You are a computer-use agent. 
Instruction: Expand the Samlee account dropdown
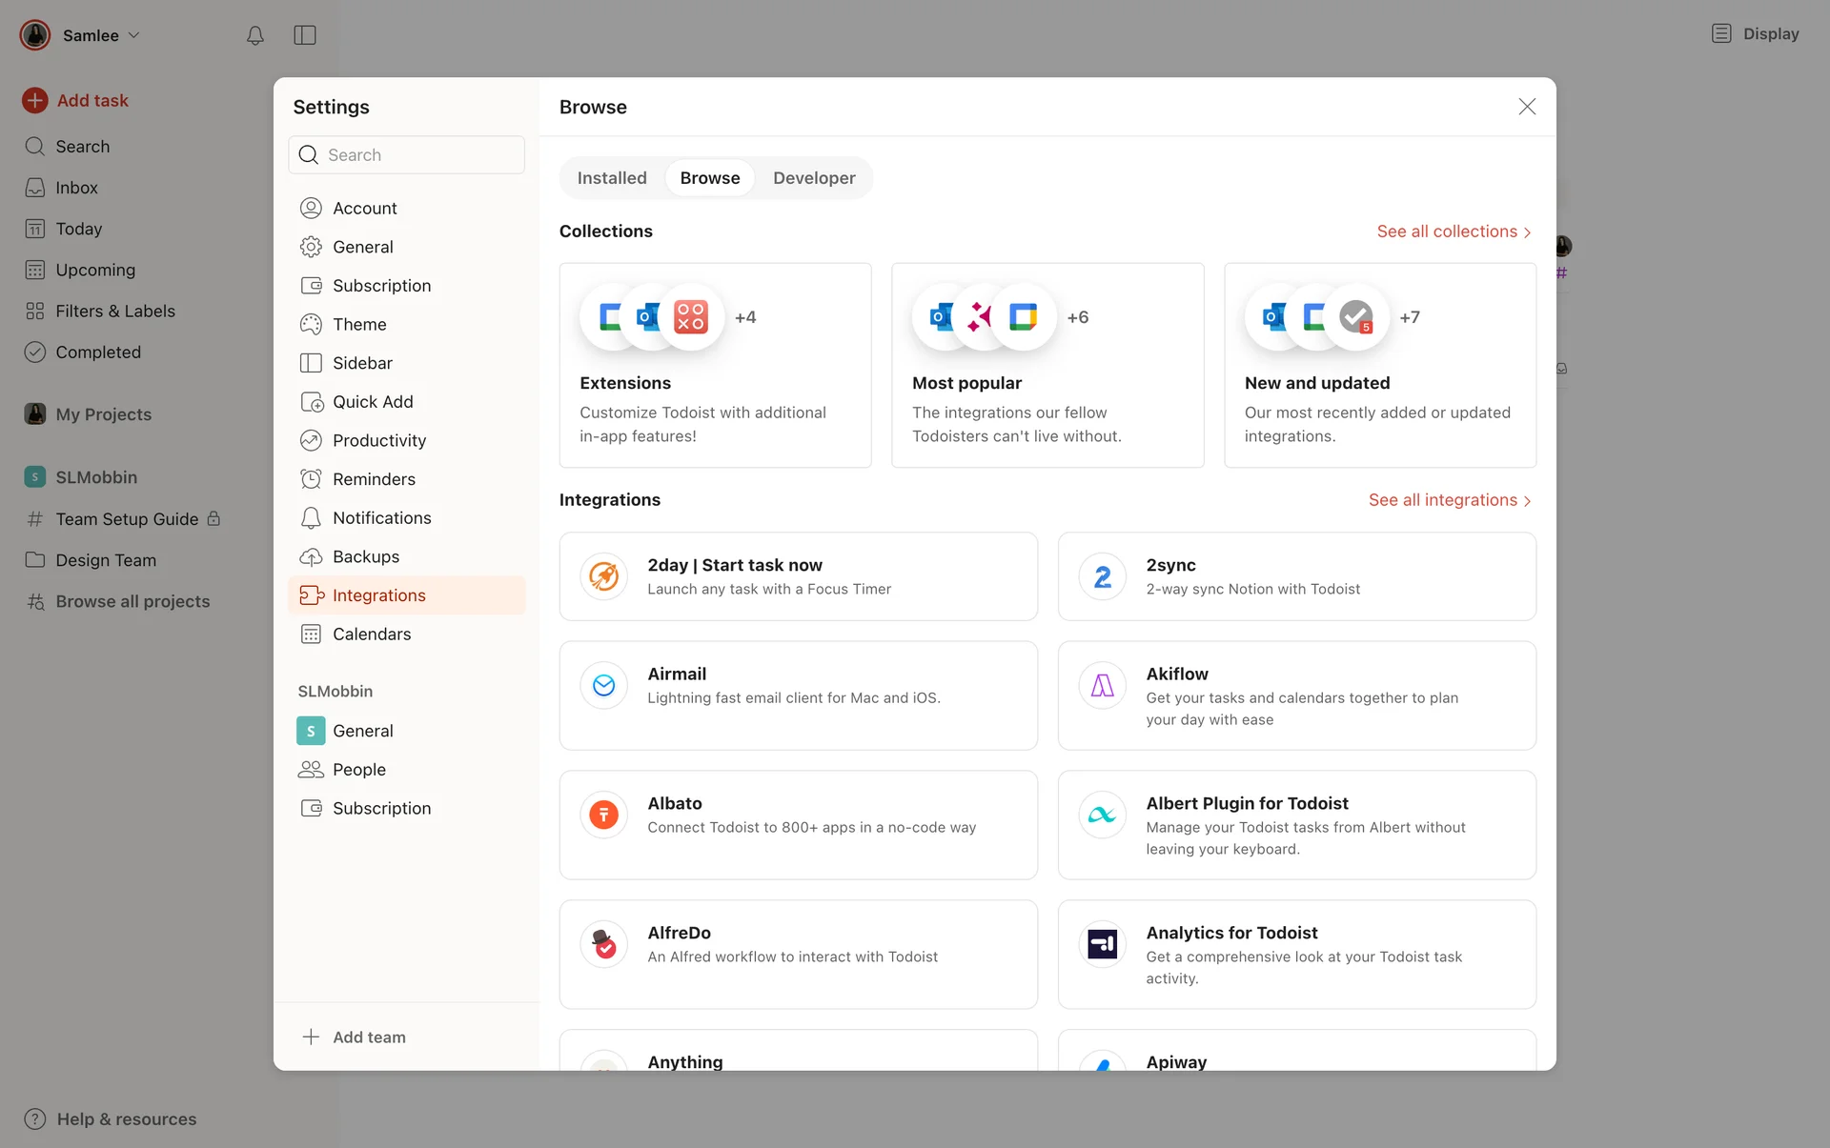91,35
